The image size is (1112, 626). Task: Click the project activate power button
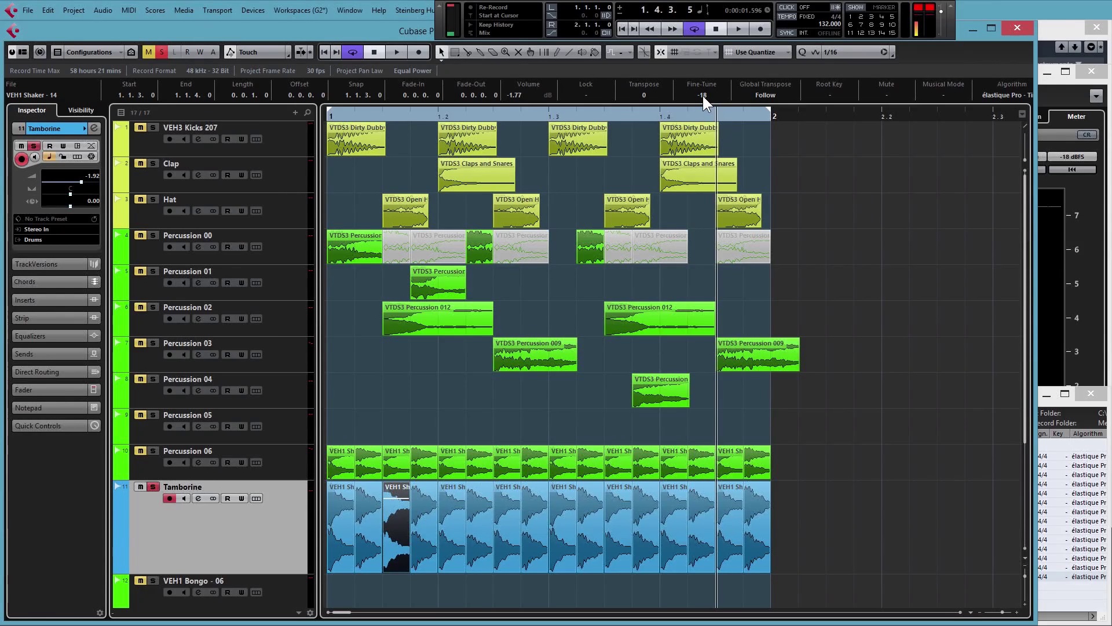coord(12,52)
